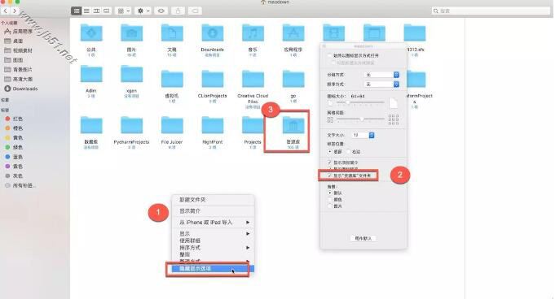Toggle 显示“资源库”文件夹 checkbox
Screen dimensions: 555x299
(x=329, y=175)
